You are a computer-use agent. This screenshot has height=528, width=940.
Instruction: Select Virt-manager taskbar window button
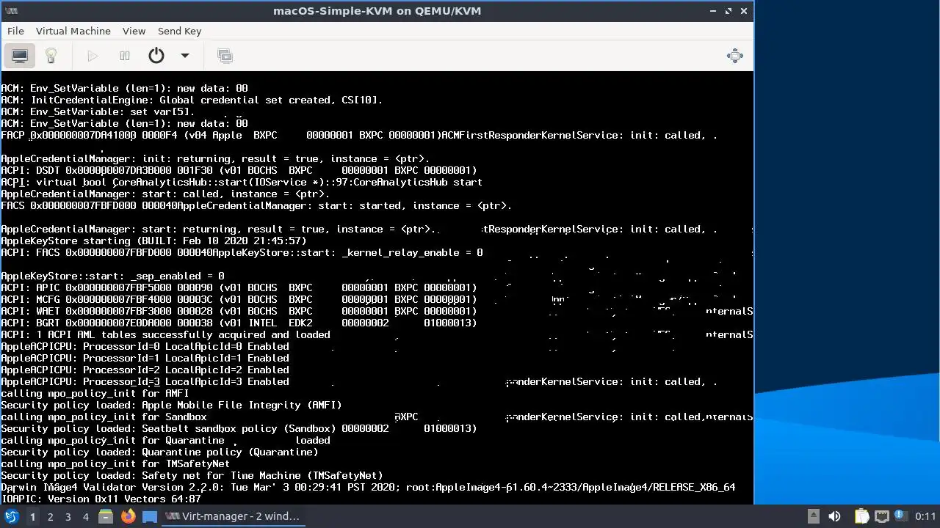point(233,516)
